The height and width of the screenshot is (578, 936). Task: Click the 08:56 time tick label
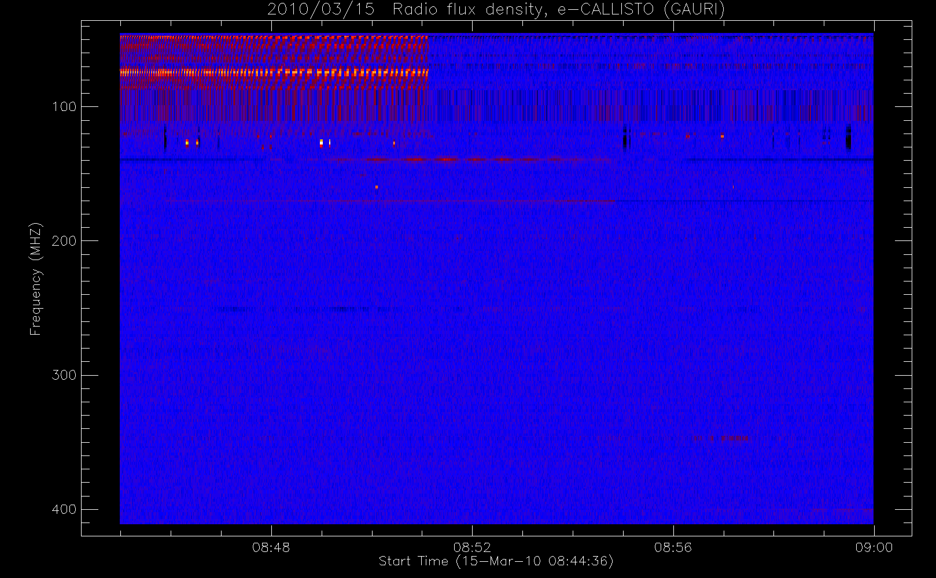tap(673, 547)
